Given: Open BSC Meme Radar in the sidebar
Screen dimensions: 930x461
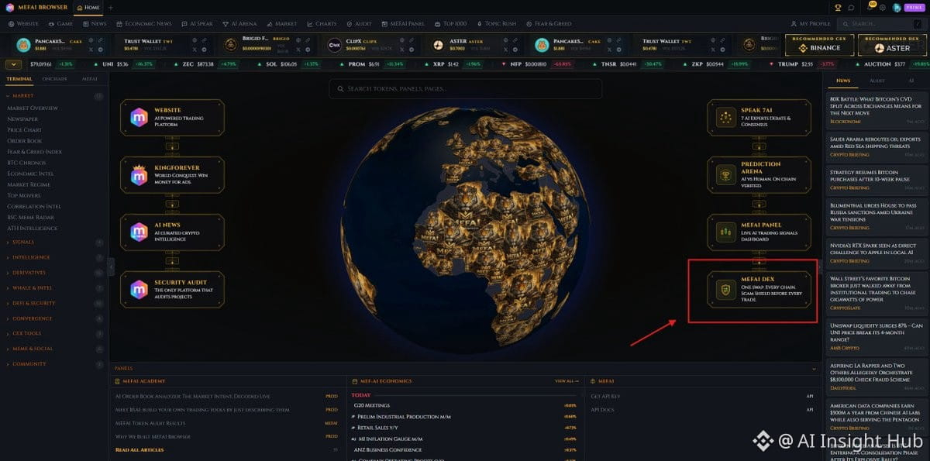Looking at the screenshot, I should tap(31, 218).
